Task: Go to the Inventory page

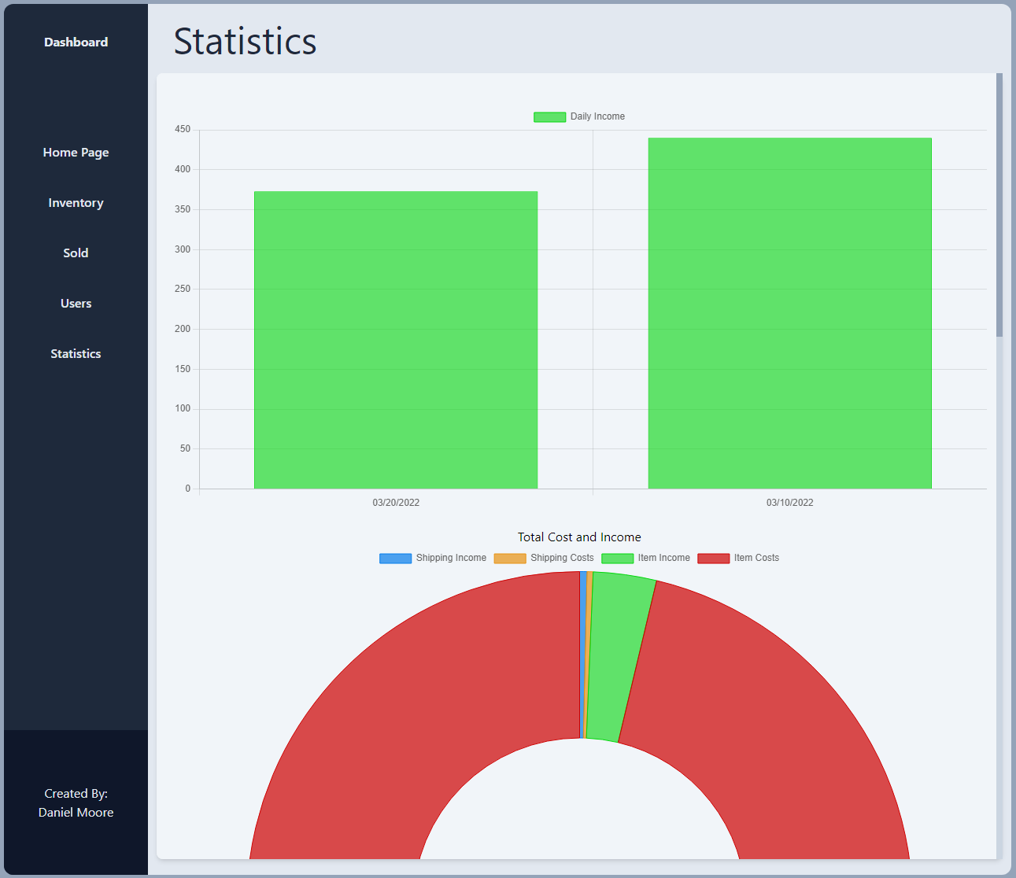Action: pos(76,203)
